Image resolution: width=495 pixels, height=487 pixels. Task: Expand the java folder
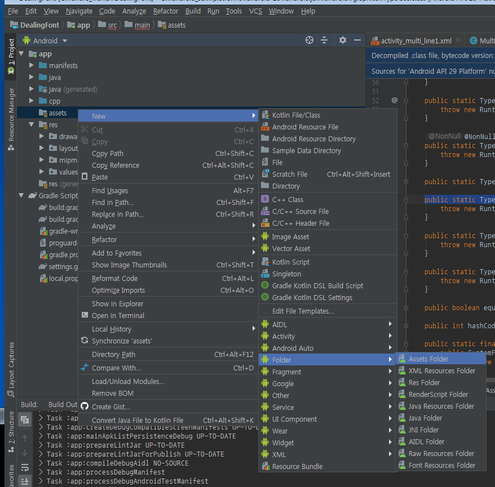pyautogui.click(x=31, y=77)
